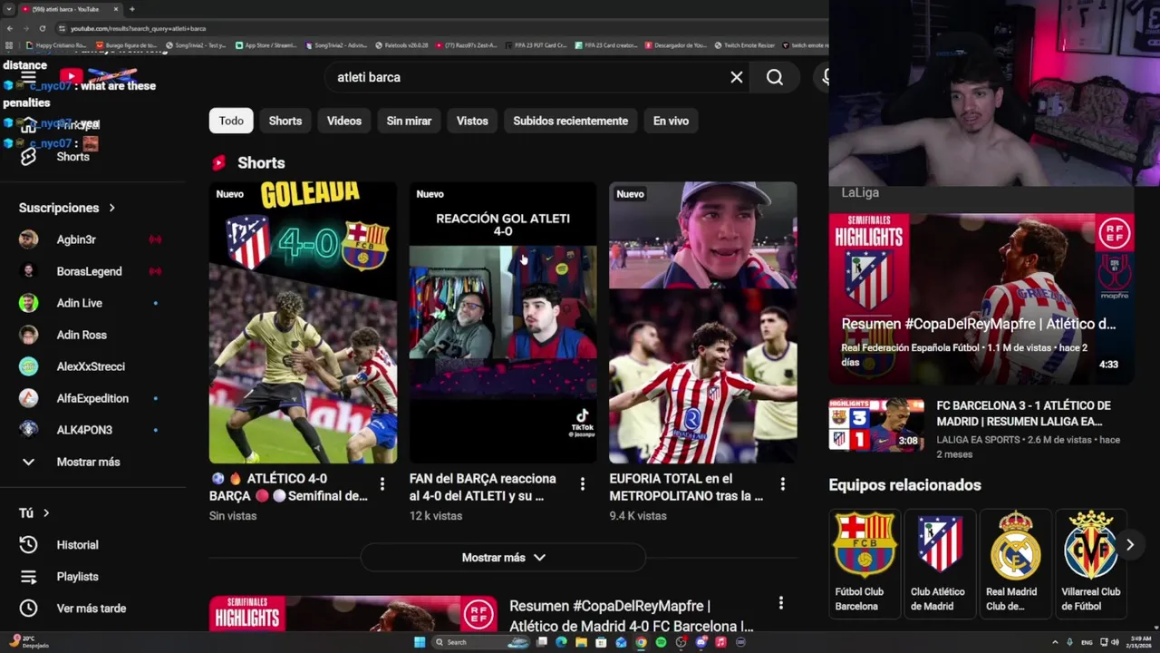Select the Vistos filter chip
The height and width of the screenshot is (653, 1160).
point(472,121)
